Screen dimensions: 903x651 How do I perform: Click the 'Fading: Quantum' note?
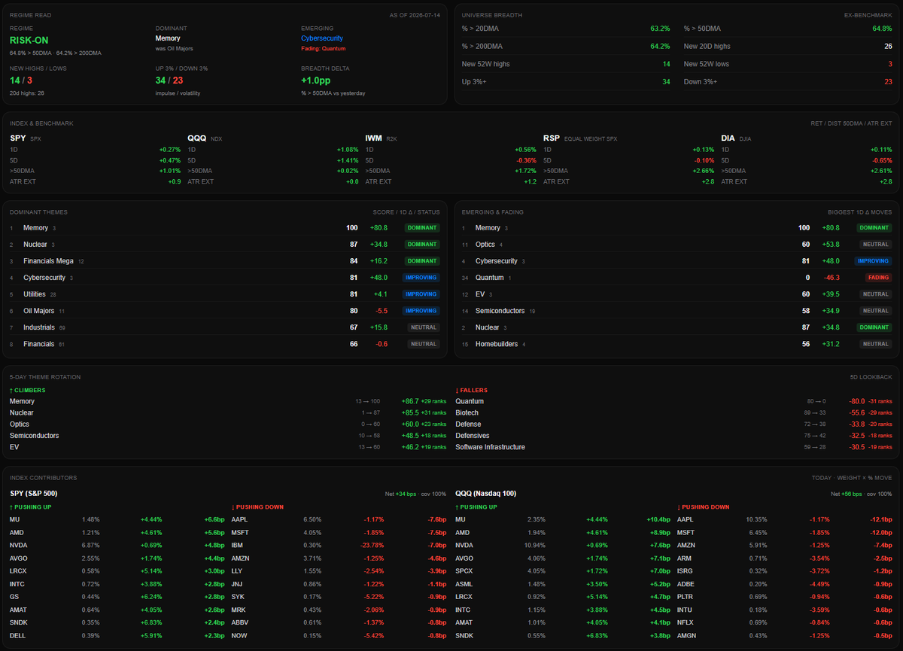pyautogui.click(x=324, y=48)
